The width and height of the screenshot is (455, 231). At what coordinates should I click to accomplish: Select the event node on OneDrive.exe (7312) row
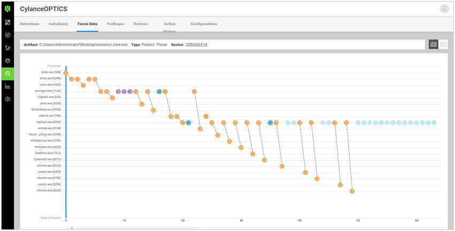[253, 154]
